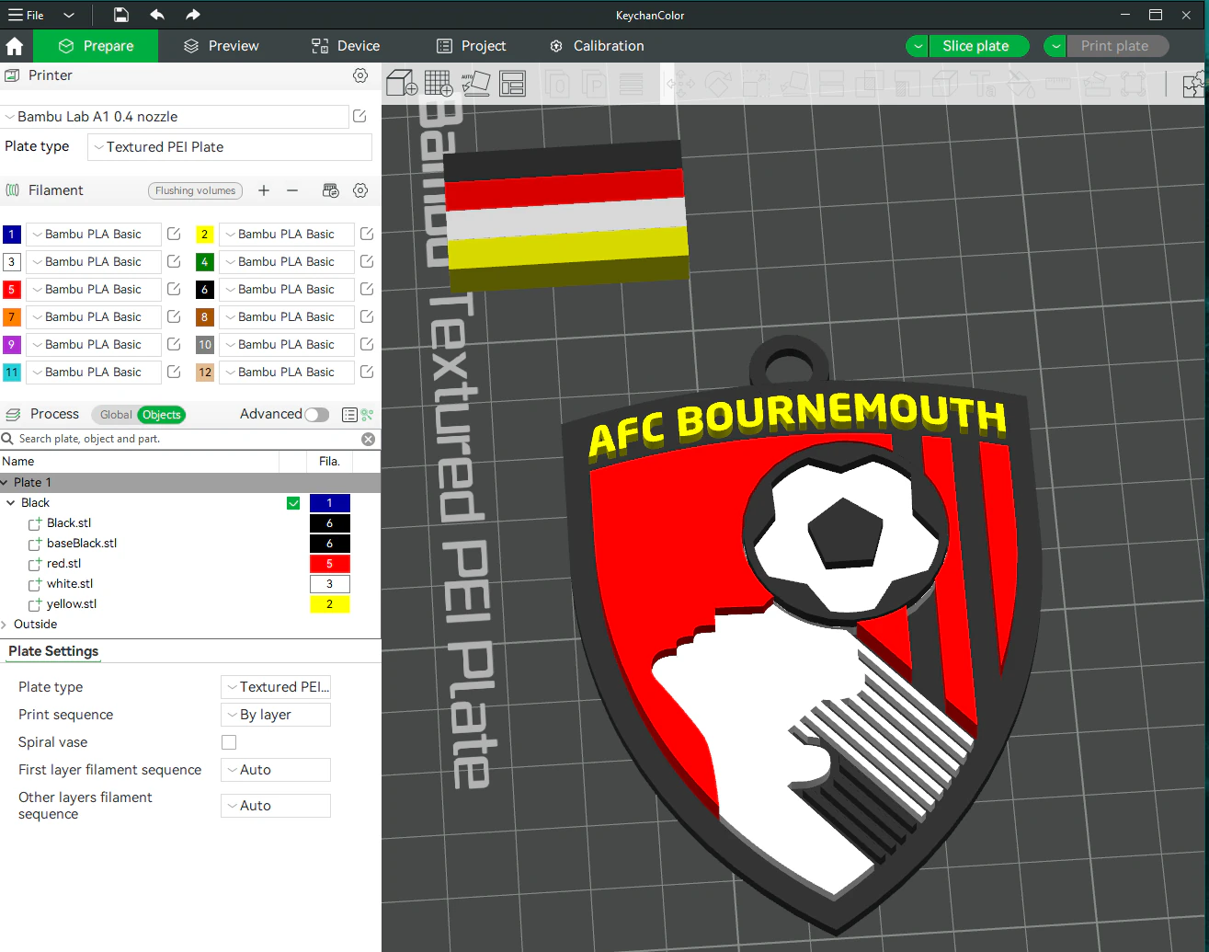Toggle the Advanced settings switch
The height and width of the screenshot is (952, 1209).
316,415
